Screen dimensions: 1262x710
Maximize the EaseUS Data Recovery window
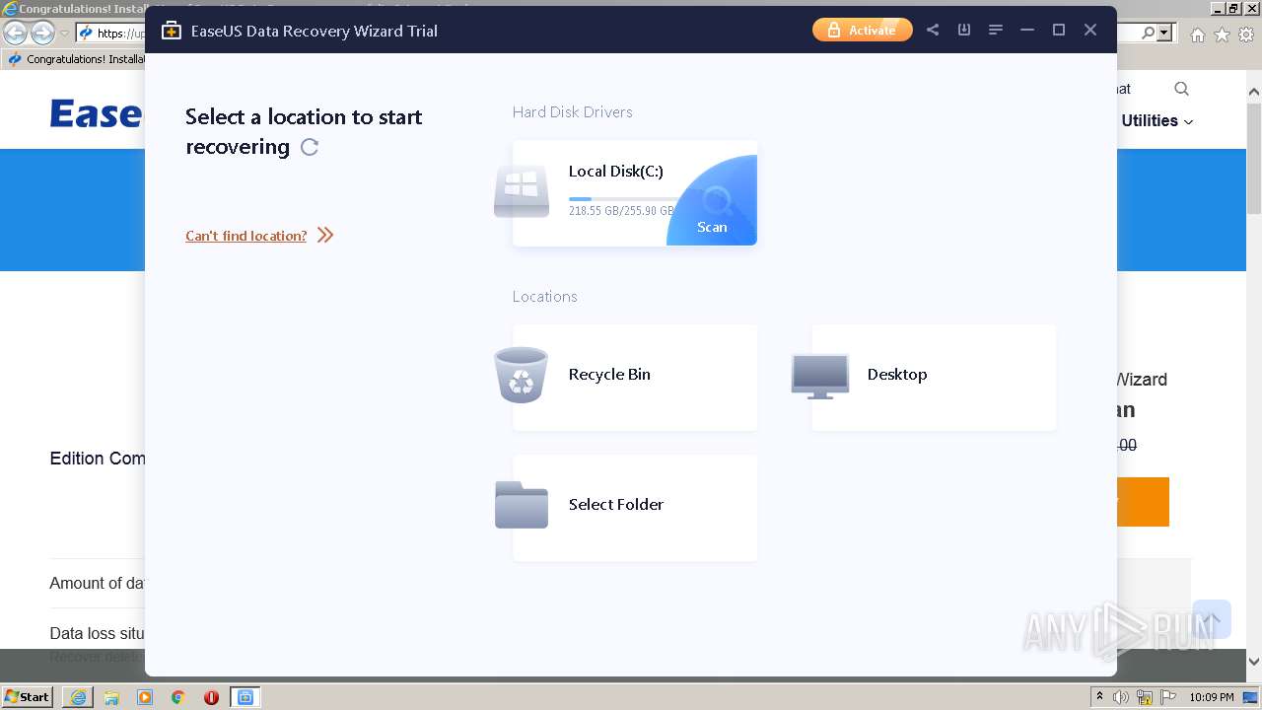(x=1059, y=30)
